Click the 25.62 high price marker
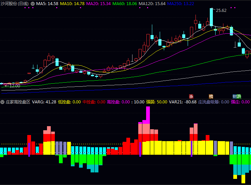 (x=221, y=11)
